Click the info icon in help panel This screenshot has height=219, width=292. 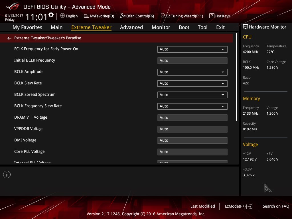7,175
